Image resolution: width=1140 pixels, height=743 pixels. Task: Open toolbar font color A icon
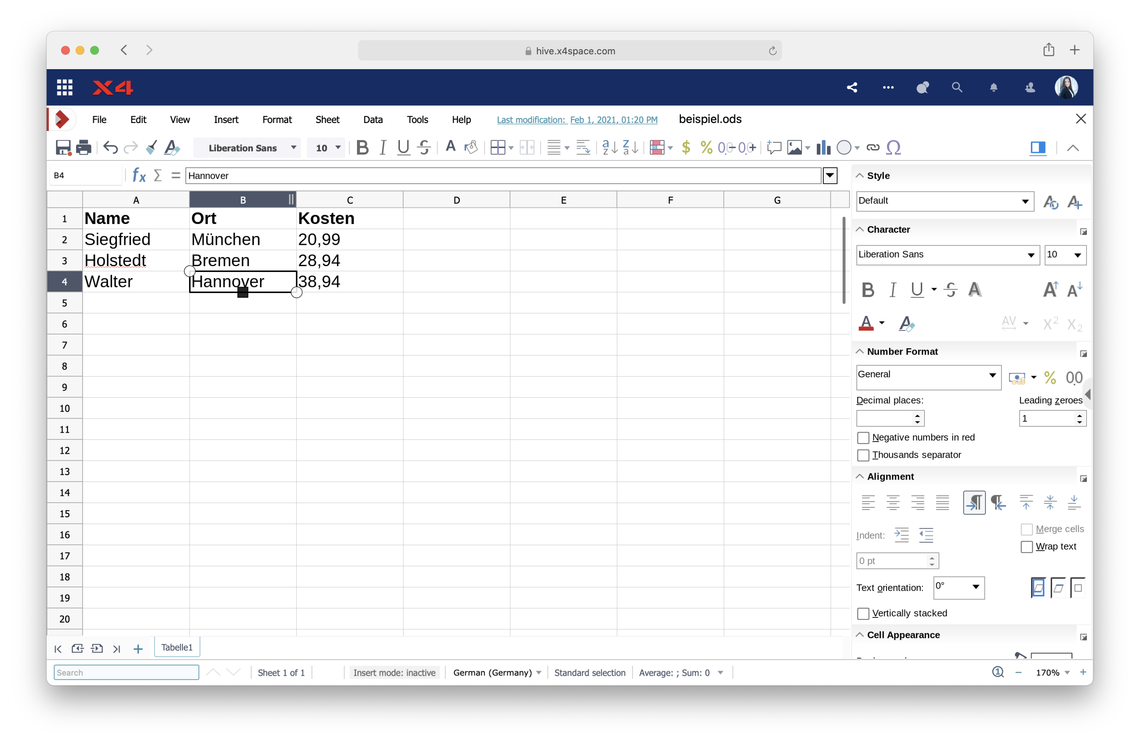tap(450, 146)
